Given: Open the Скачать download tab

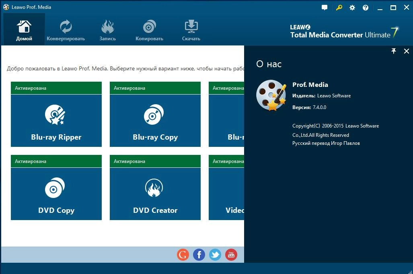Looking at the screenshot, I should point(191,29).
